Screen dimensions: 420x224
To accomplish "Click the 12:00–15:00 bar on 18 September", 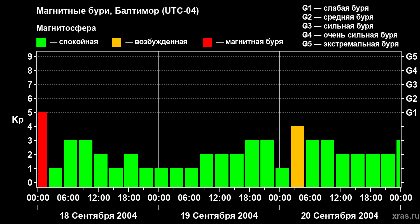I will click(x=101, y=171).
